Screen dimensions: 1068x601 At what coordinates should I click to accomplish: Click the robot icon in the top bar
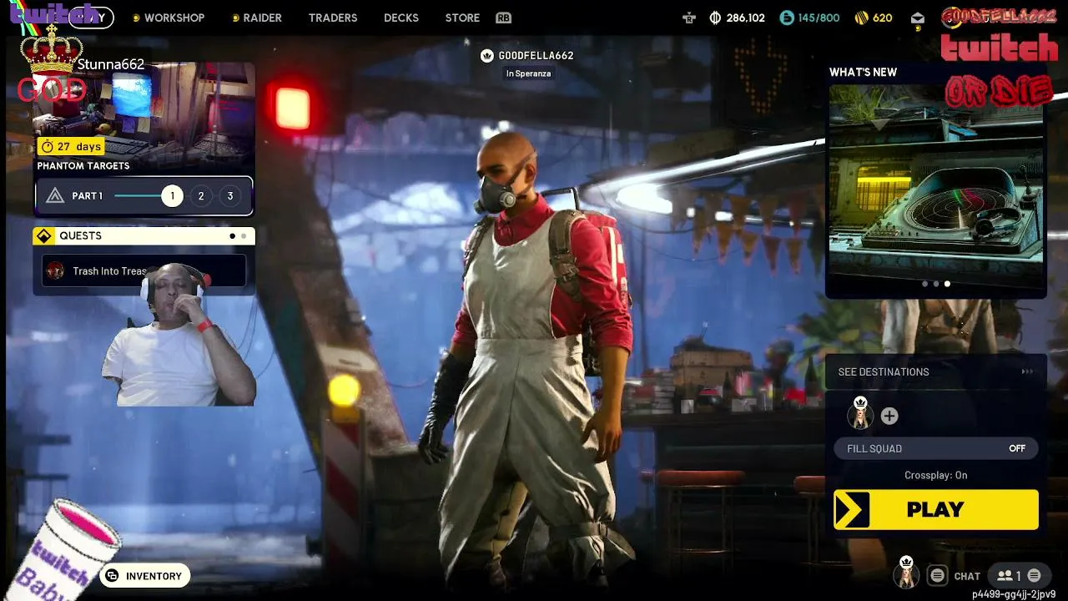coord(688,18)
